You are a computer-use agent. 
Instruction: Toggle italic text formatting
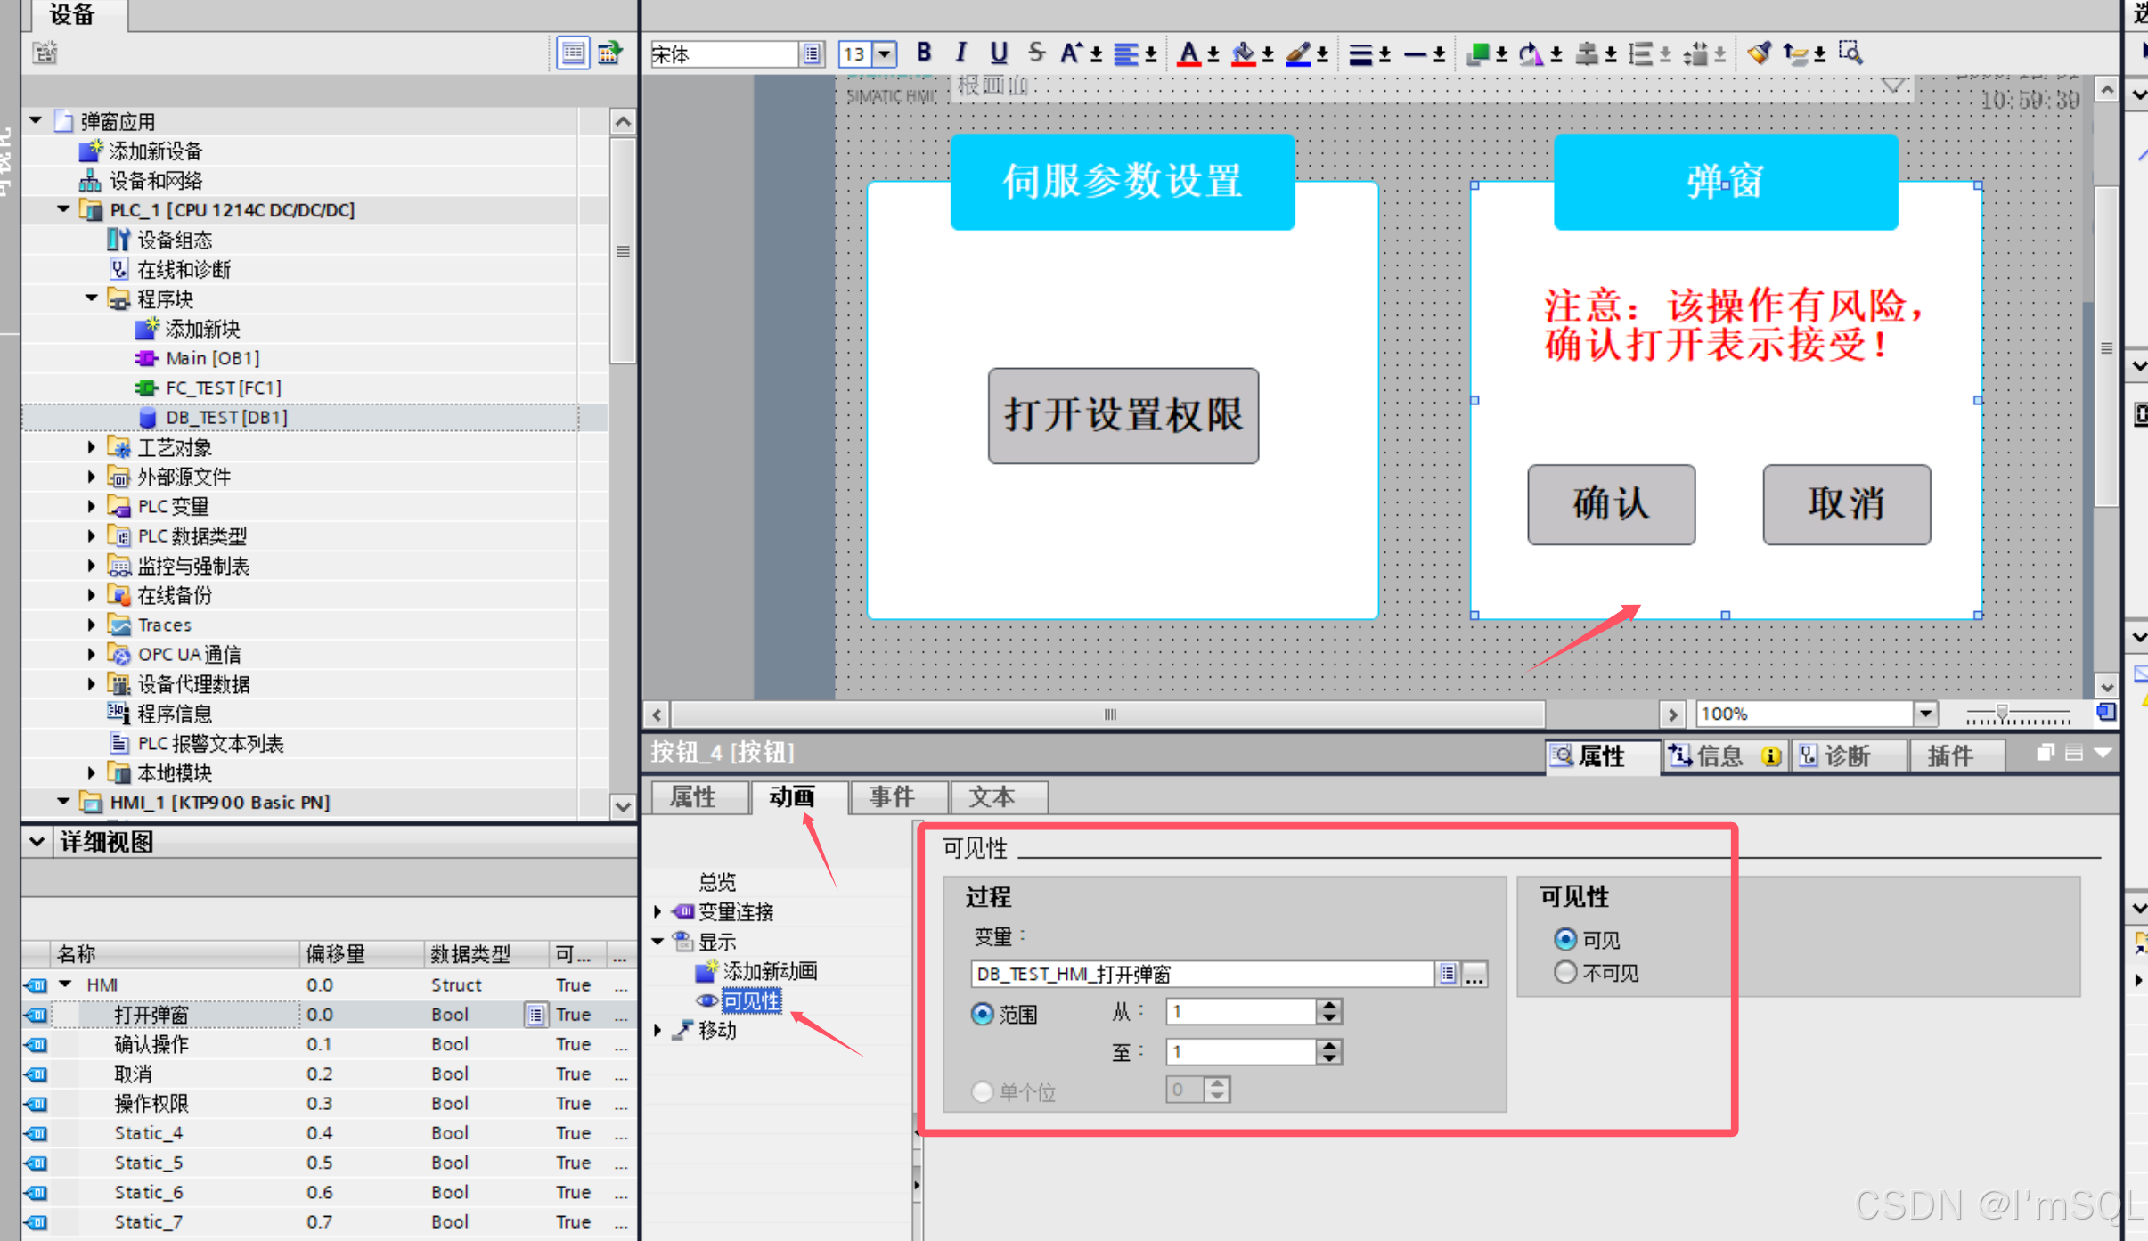pos(960,53)
